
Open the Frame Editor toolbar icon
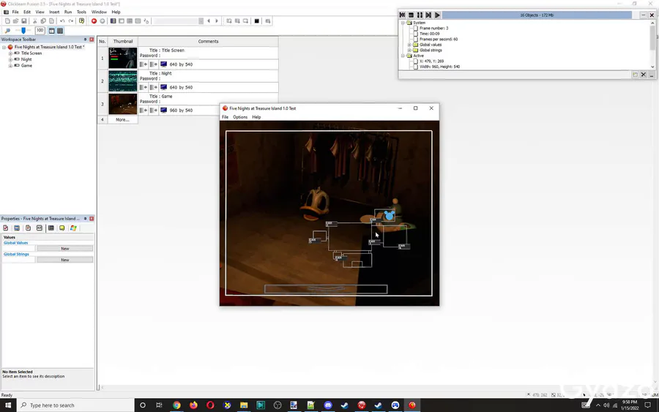(x=122, y=21)
